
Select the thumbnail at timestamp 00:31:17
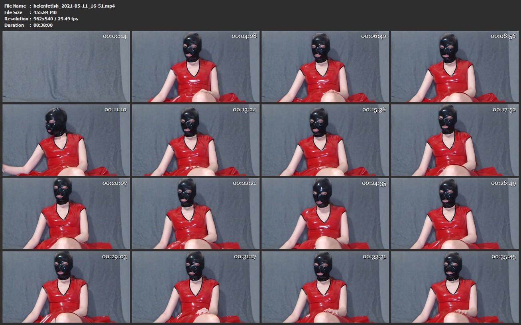[x=196, y=287]
